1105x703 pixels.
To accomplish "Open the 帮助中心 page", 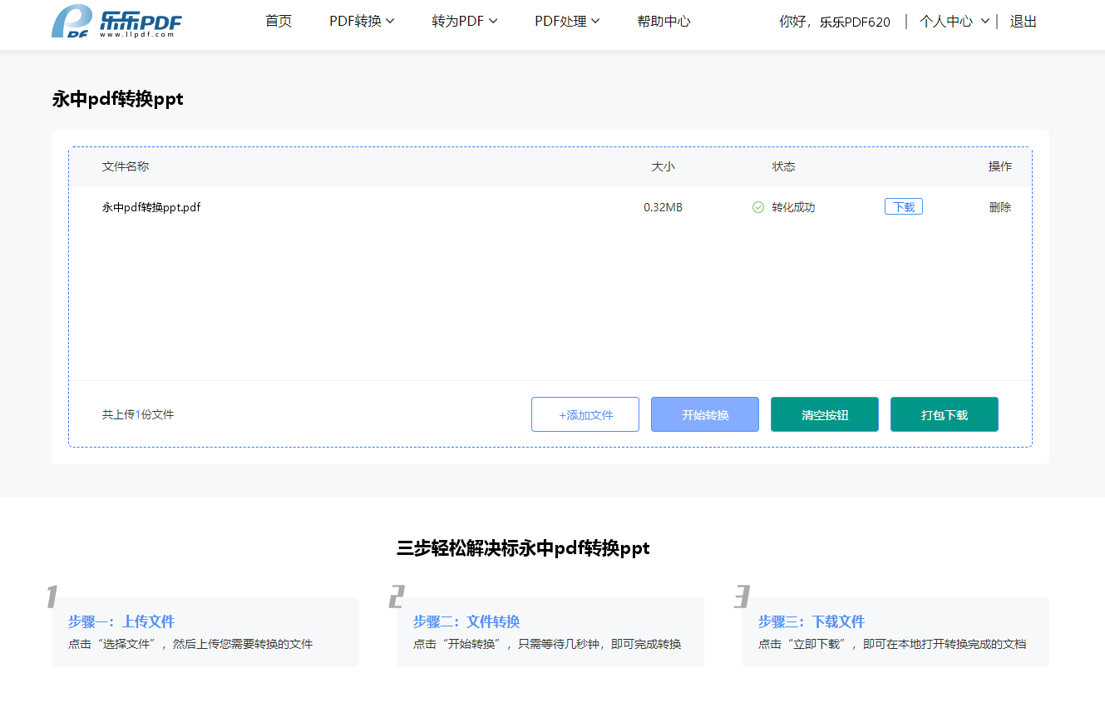I will 663,22.
